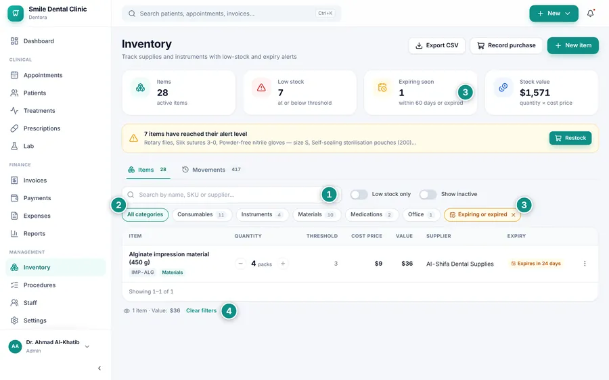Turn on Show inactive toggle
The height and width of the screenshot is (380, 609).
428,195
